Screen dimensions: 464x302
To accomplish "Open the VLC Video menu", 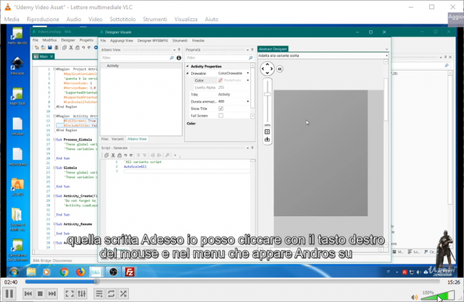I will point(96,19).
